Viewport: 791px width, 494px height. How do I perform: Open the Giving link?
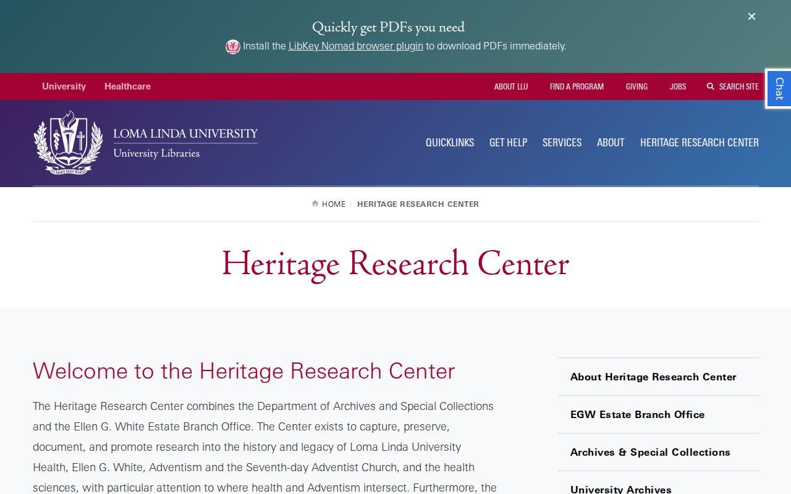(x=637, y=86)
